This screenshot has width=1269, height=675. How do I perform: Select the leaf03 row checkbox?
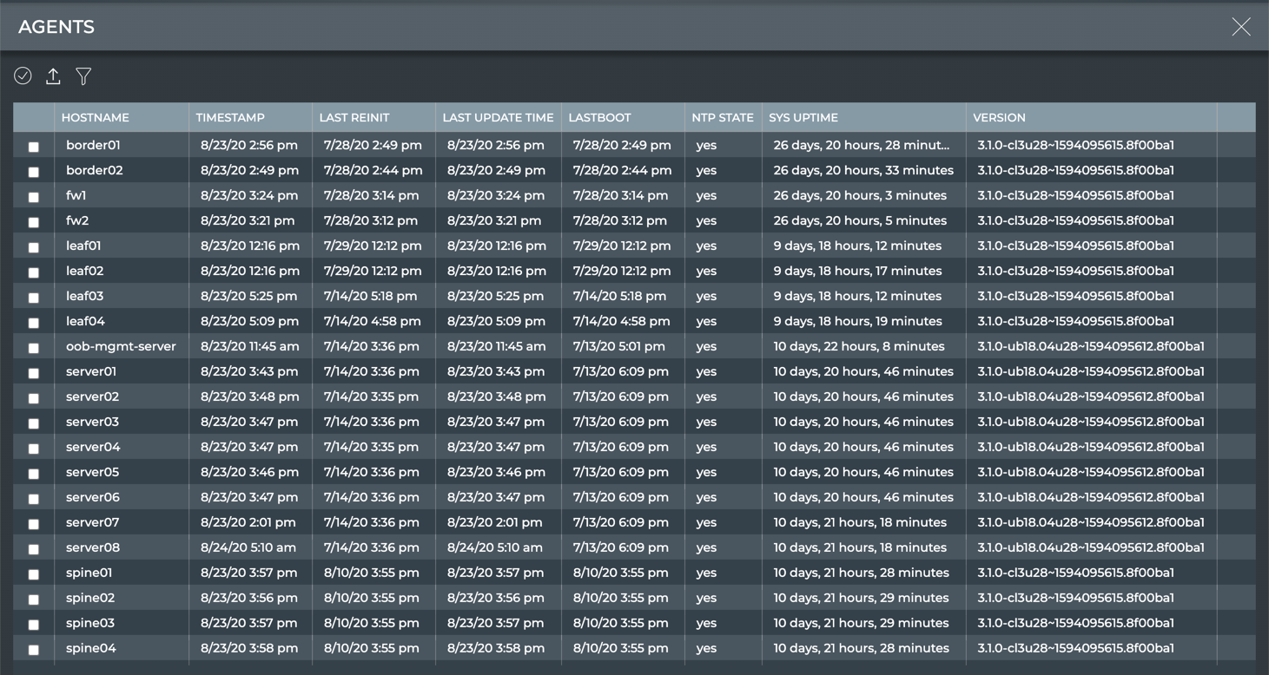click(34, 298)
